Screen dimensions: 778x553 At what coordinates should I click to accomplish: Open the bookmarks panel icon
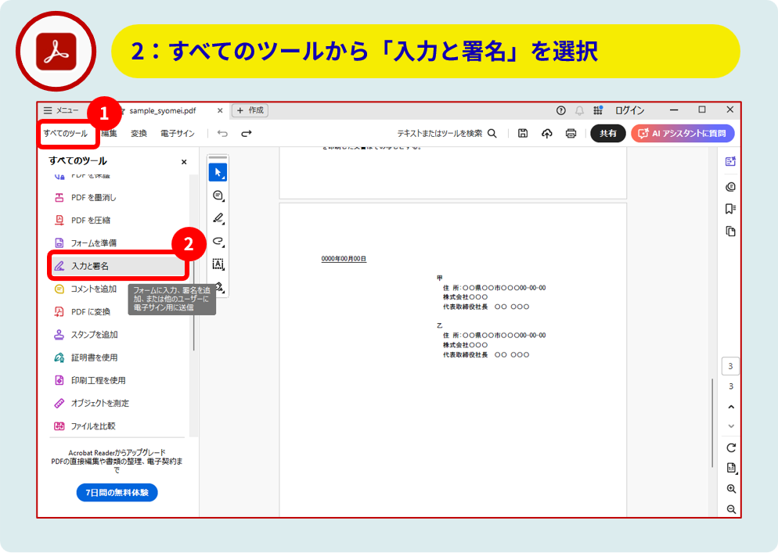coord(730,209)
